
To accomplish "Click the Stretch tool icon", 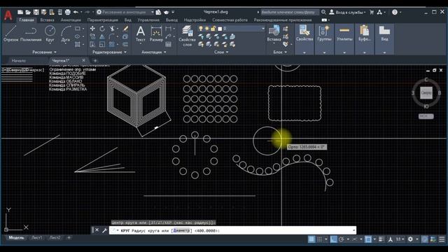I will click(x=92, y=44).
